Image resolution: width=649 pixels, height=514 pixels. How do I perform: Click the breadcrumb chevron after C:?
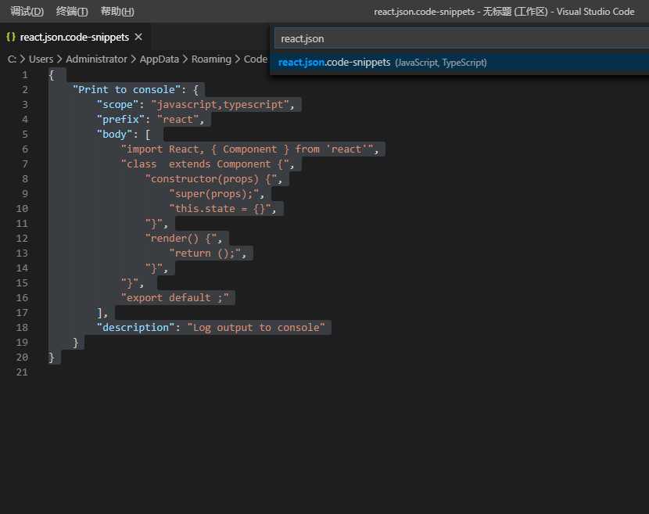click(x=23, y=59)
